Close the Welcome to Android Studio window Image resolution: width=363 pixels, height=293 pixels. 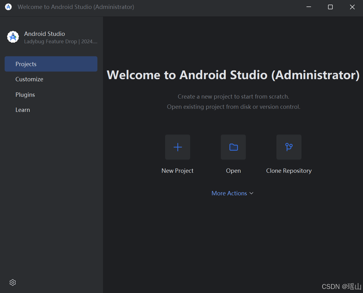pyautogui.click(x=352, y=7)
